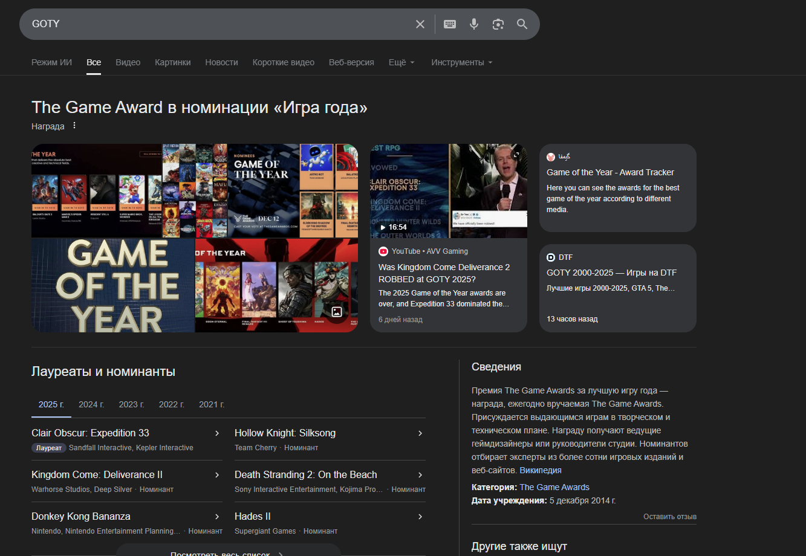
Task: Open GOTY 2000-2025 — Игры на DTF result
Action: [612, 273]
